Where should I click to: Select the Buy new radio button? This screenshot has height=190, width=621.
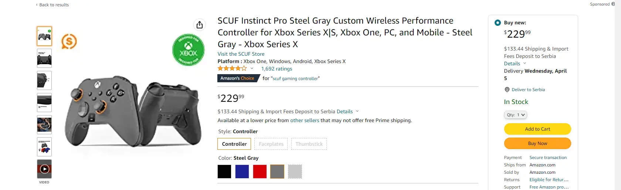[x=498, y=23]
